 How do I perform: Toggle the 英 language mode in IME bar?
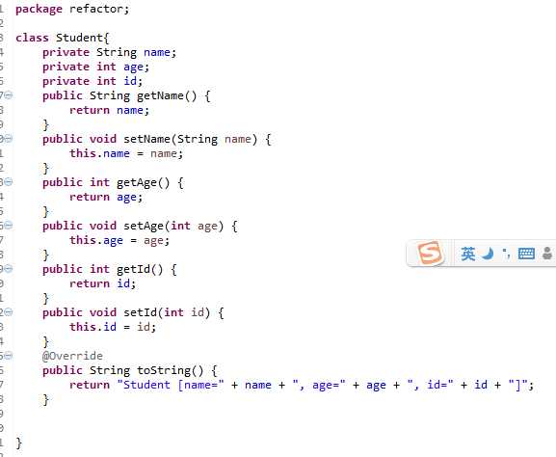[468, 254]
